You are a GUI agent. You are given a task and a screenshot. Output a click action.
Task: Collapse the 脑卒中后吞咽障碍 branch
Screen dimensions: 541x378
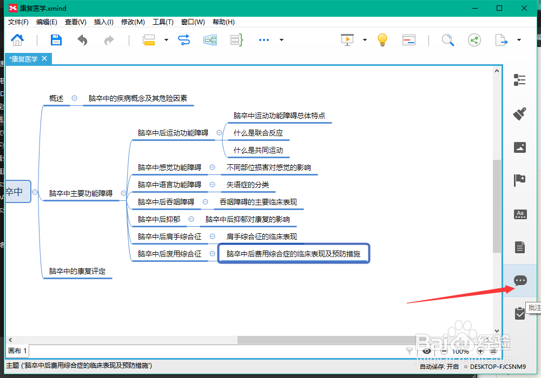(x=205, y=202)
